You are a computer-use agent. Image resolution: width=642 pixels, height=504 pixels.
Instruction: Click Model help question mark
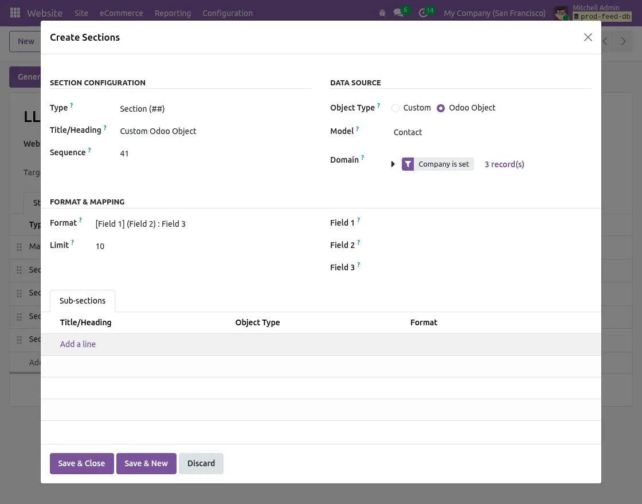click(357, 129)
